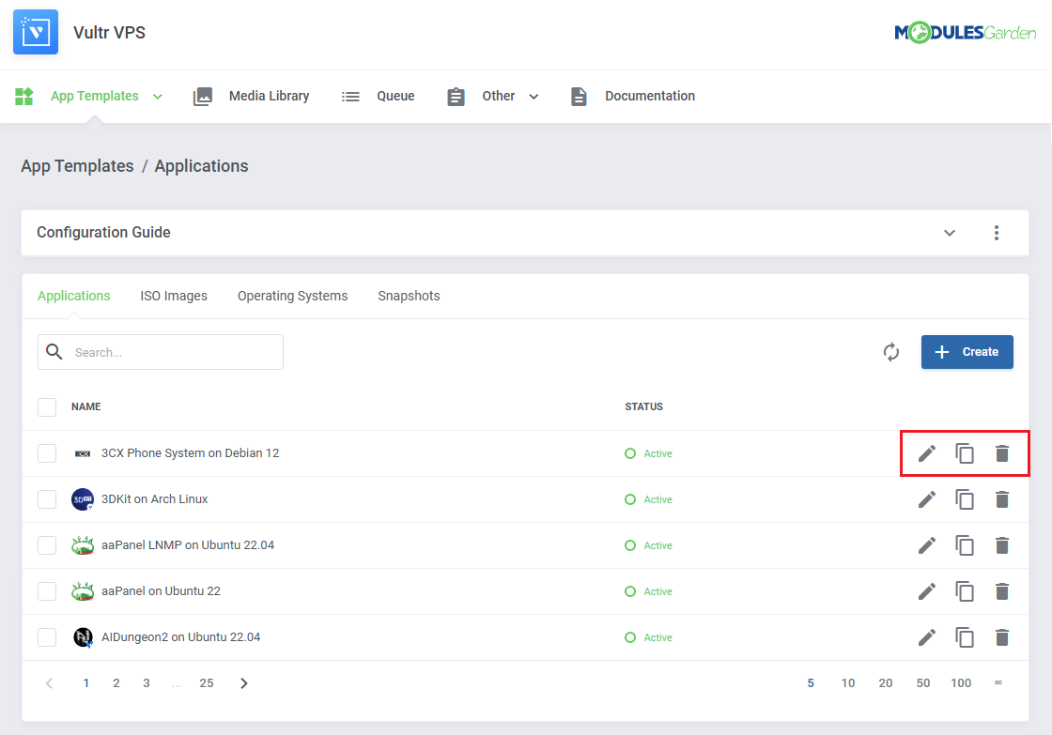Duplicate 3CX Phone System on Debian 12

pyautogui.click(x=964, y=453)
